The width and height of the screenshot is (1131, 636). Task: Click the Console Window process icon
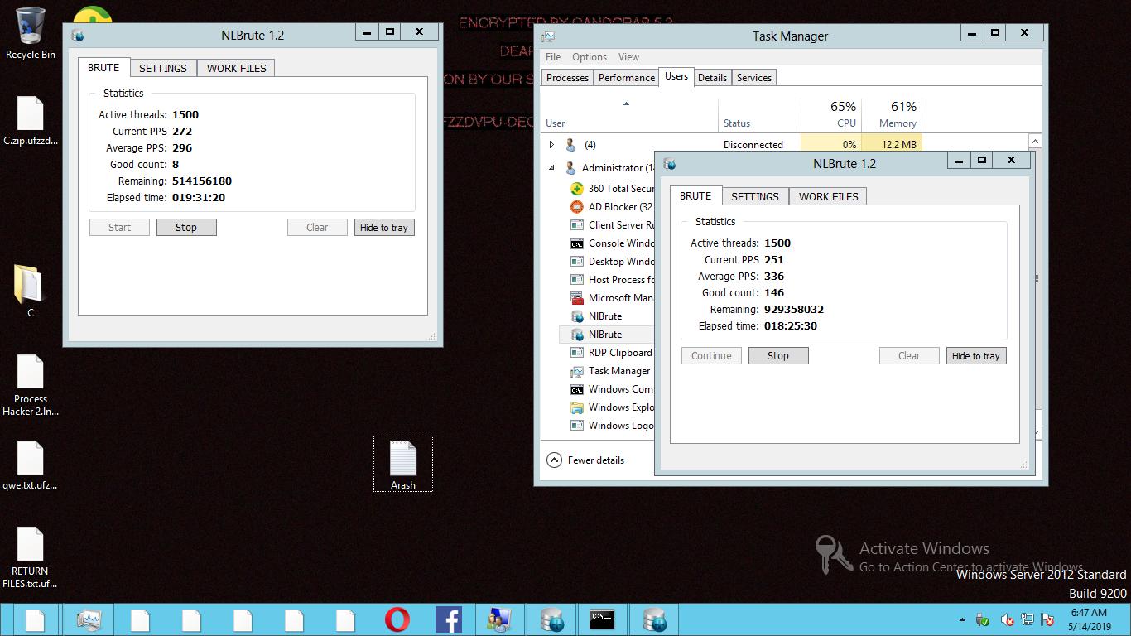[x=577, y=243]
